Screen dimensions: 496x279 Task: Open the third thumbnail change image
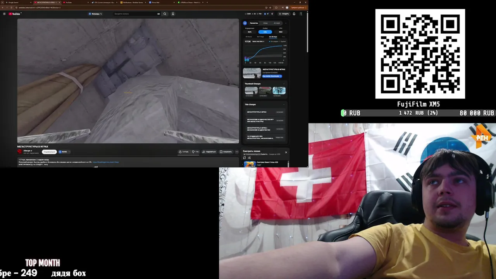(279, 90)
